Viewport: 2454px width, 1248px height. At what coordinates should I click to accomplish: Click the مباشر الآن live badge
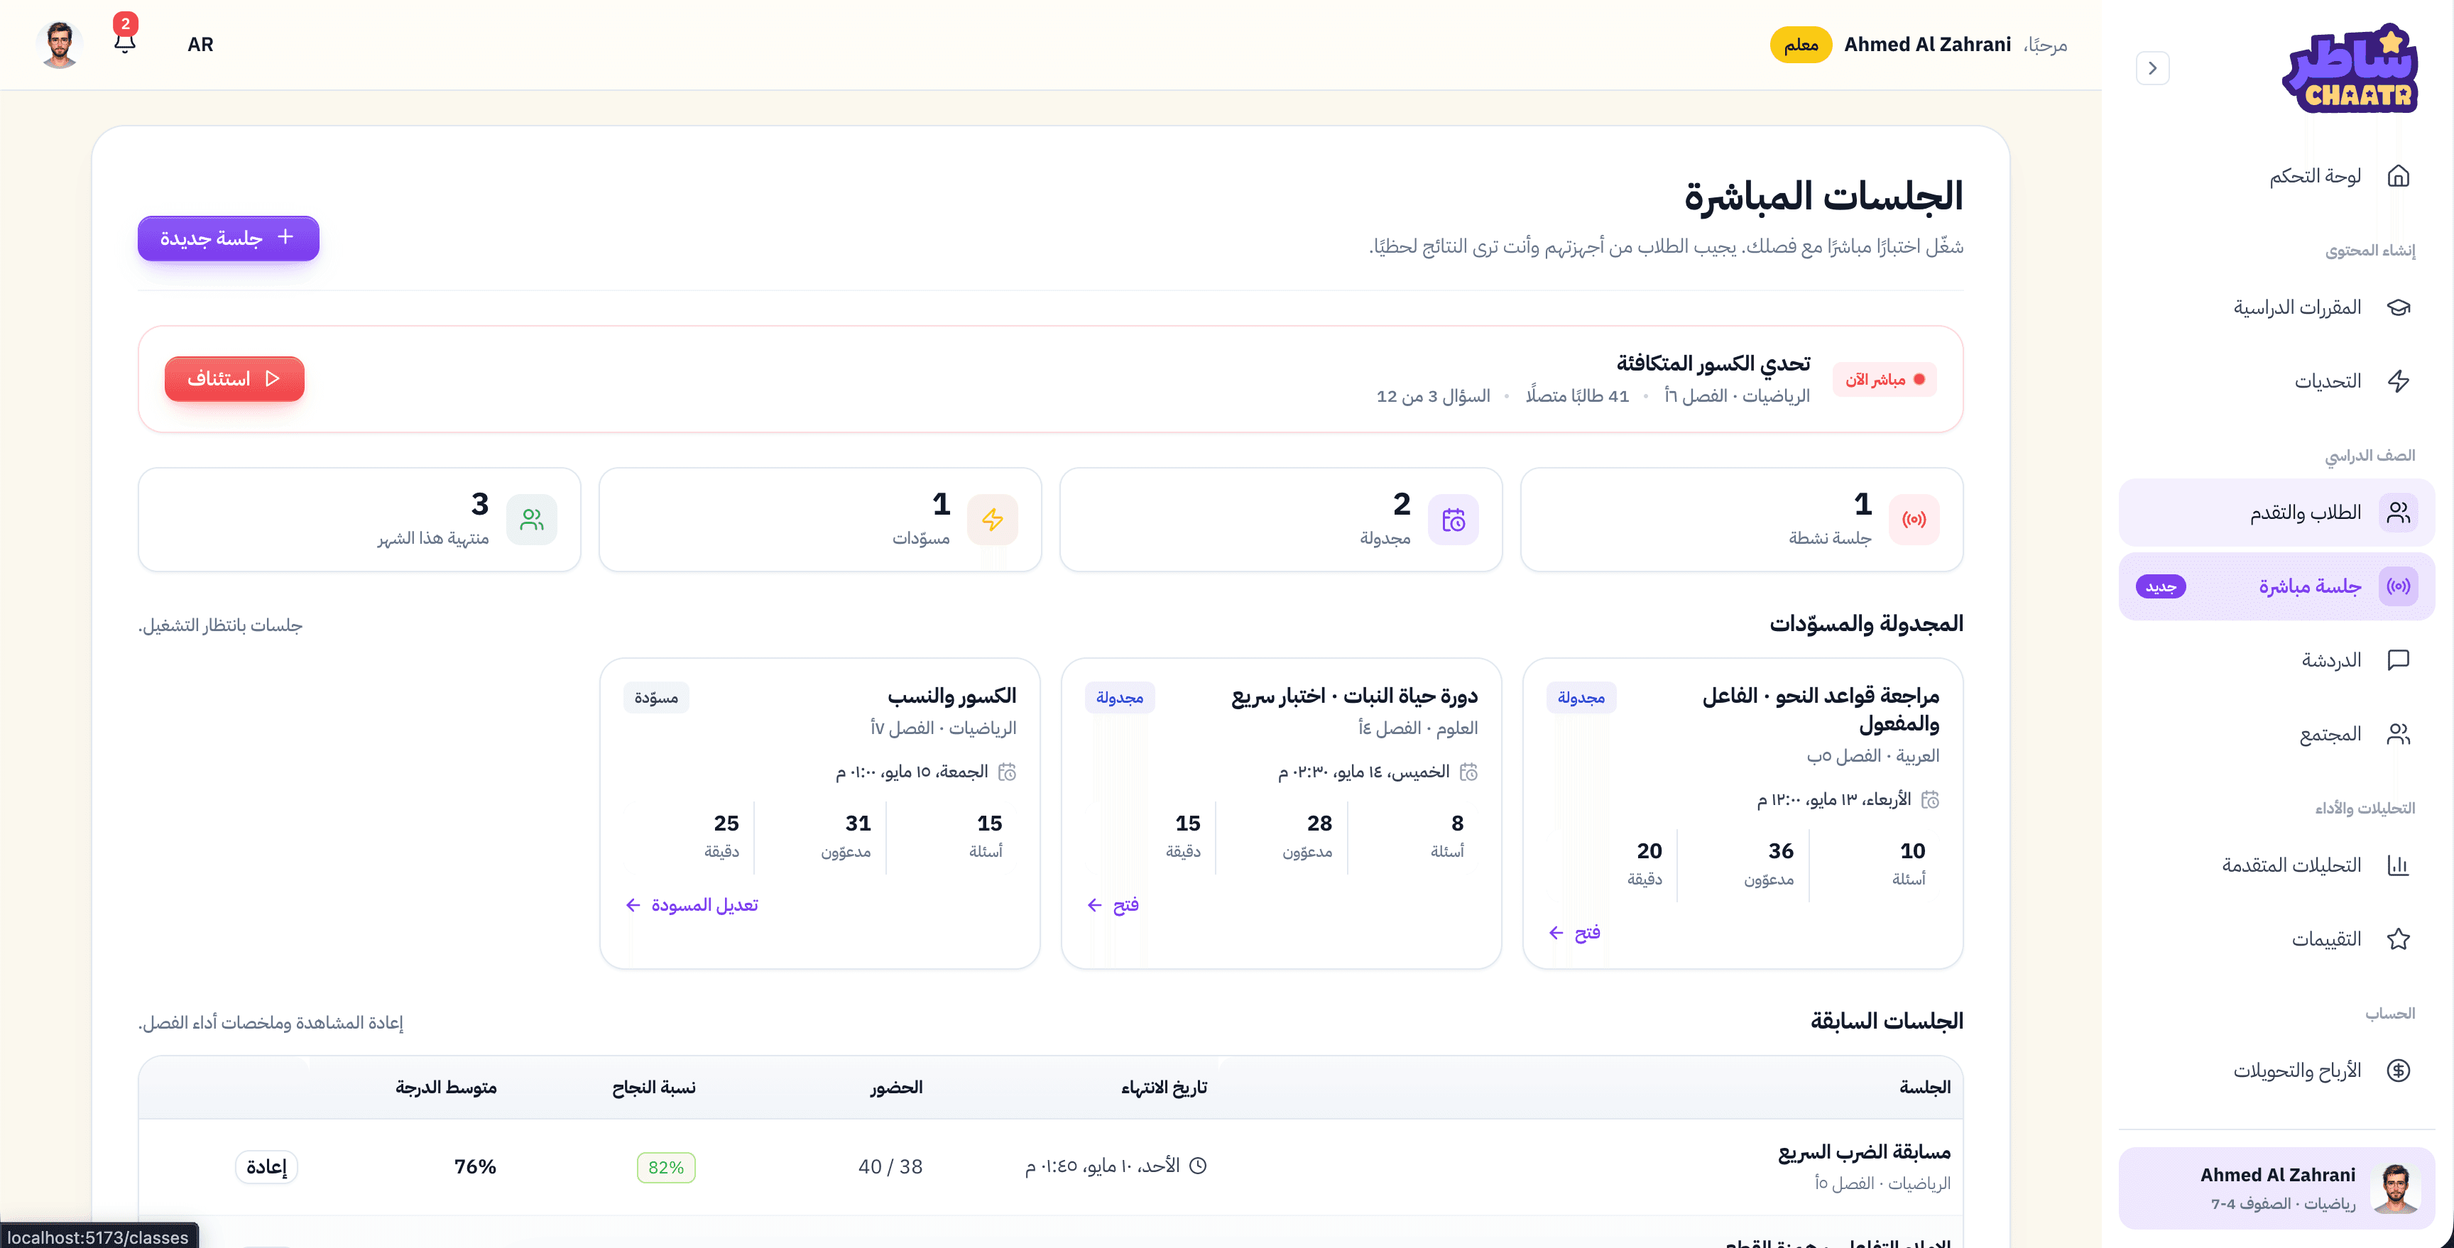coord(1885,379)
